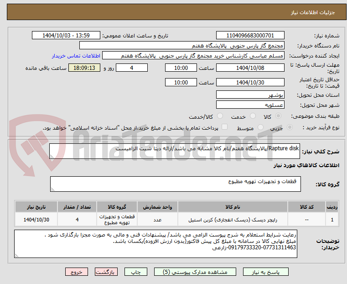Select the جزیی purchase type radio
This screenshot has width=347, height=284.
tap(290, 127)
